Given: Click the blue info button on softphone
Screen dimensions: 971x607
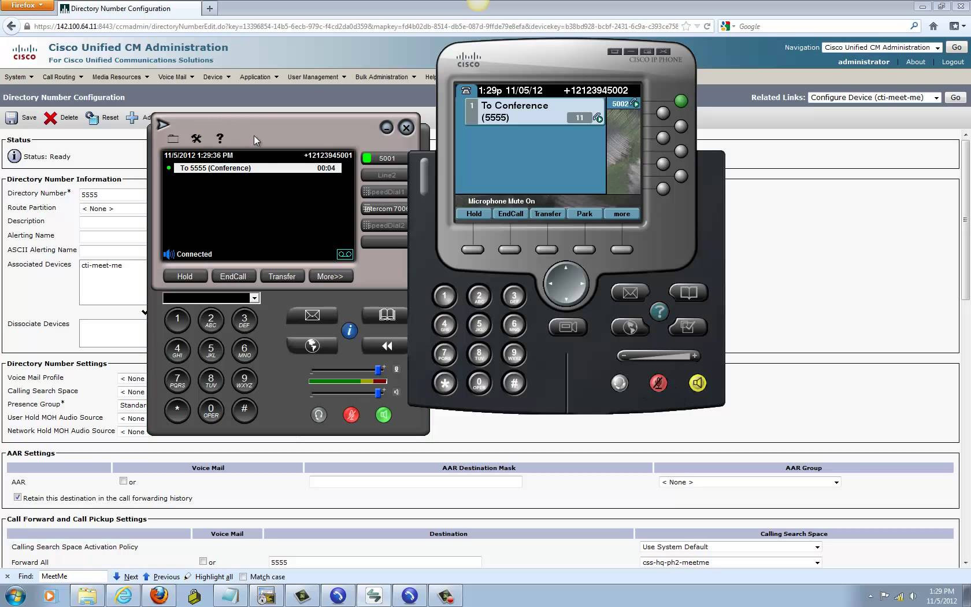Looking at the screenshot, I should [x=349, y=331].
